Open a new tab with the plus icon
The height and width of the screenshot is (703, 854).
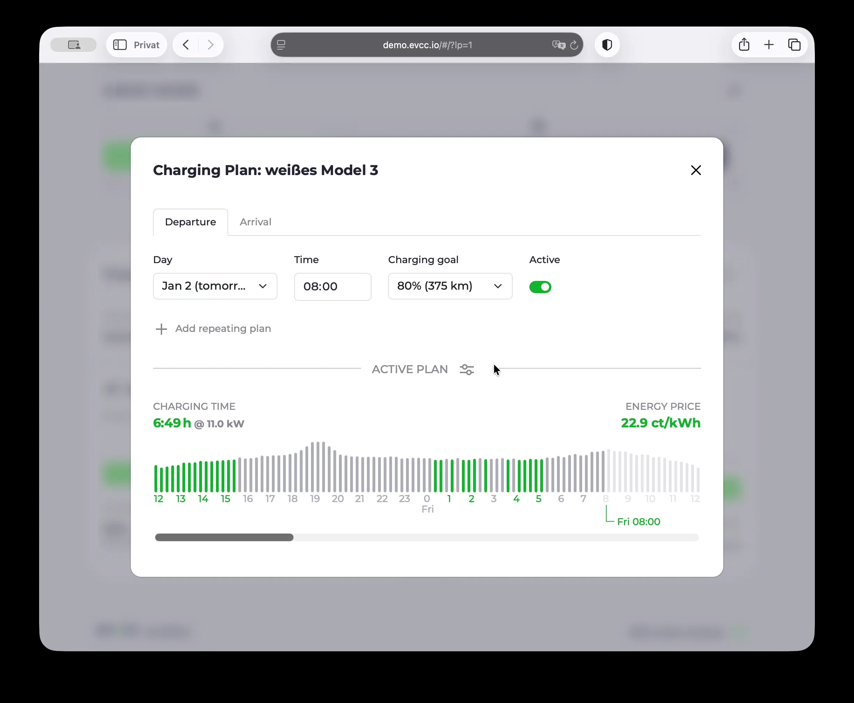(x=768, y=44)
